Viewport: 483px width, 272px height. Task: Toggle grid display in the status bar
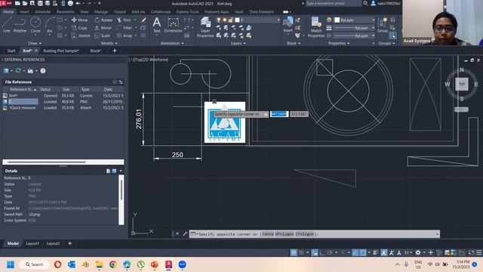pos(294,252)
